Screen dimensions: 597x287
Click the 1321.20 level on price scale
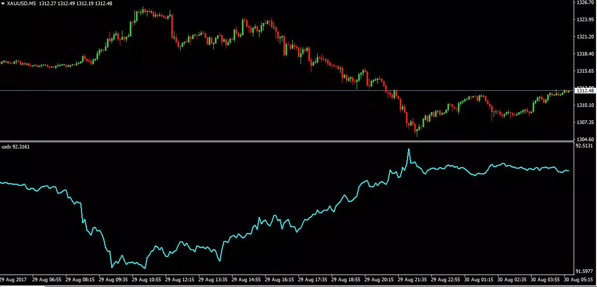(585, 37)
